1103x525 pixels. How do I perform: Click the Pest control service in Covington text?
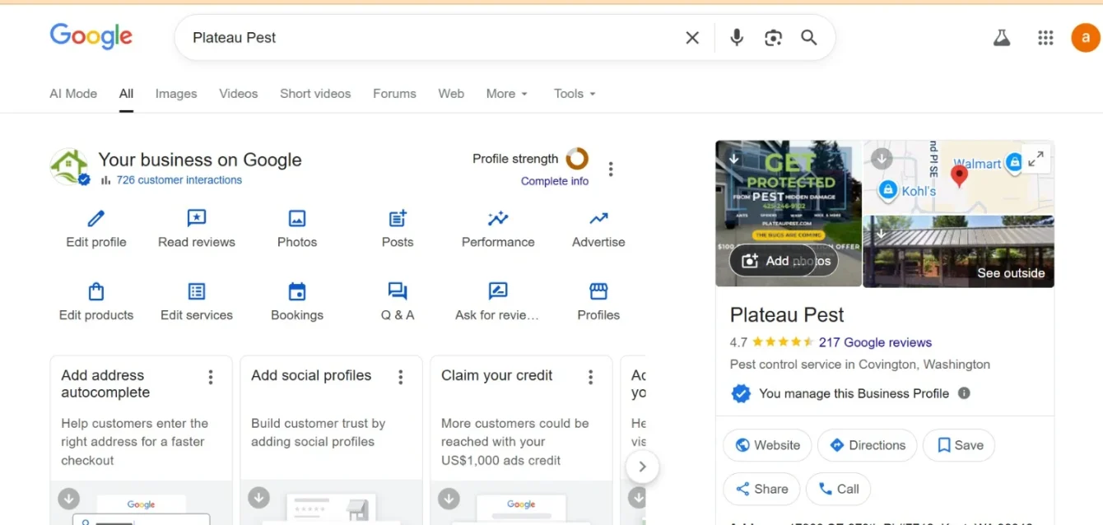(x=860, y=365)
